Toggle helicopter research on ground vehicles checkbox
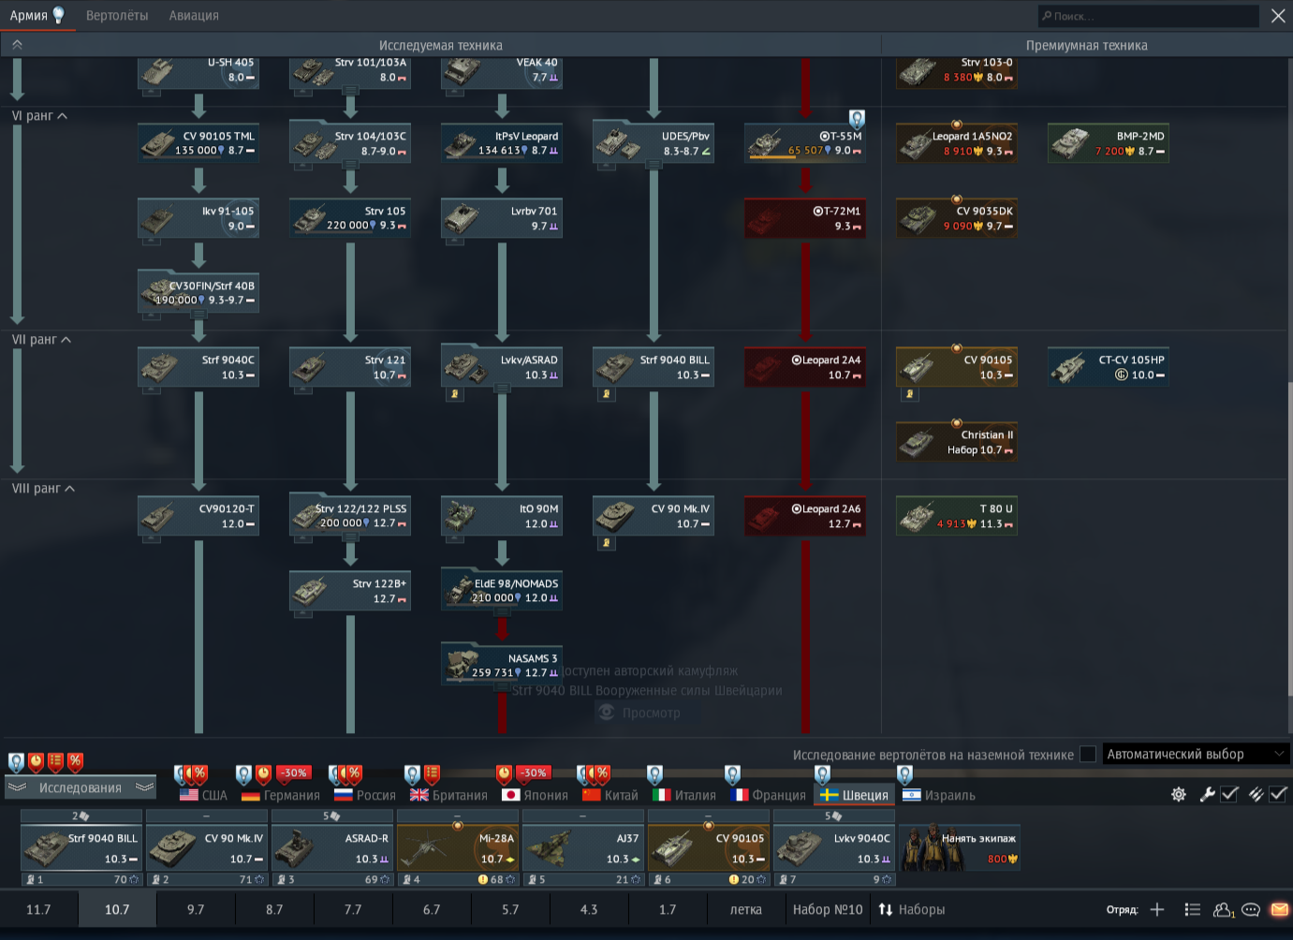 coord(1088,755)
